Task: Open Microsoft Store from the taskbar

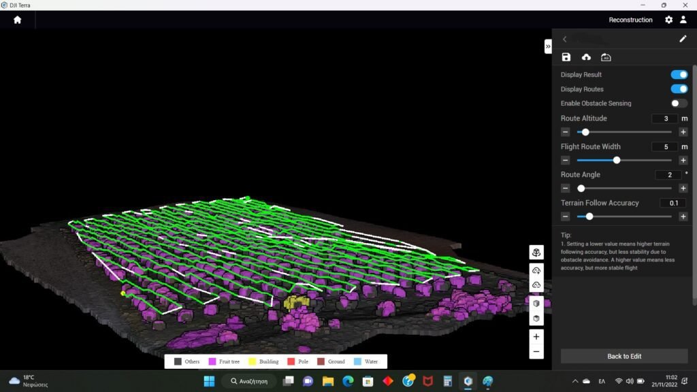Action: [368, 381]
